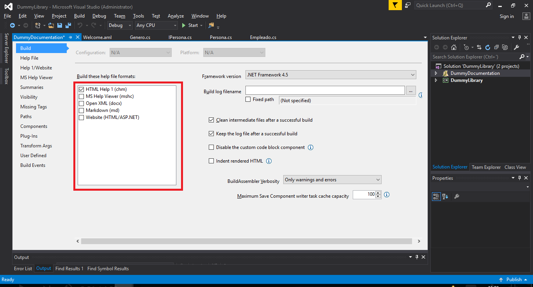
Task: Check the Open XML (docx) format
Action: pyautogui.click(x=82, y=103)
